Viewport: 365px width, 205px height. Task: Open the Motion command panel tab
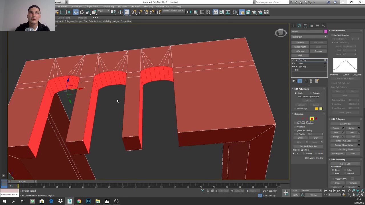311,26
